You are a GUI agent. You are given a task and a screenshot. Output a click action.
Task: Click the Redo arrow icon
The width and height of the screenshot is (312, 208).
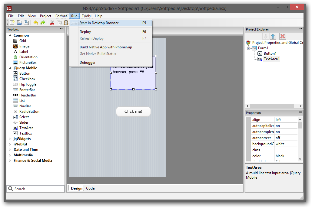click(43, 23)
